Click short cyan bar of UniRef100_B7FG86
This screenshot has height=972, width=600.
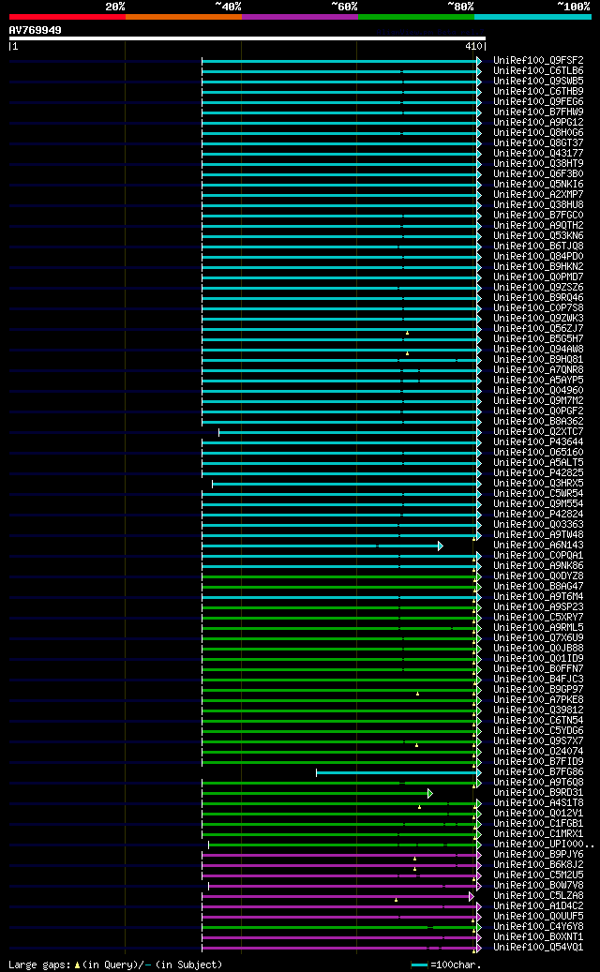coord(398,773)
